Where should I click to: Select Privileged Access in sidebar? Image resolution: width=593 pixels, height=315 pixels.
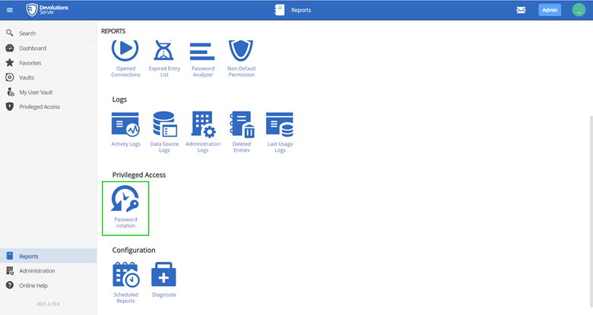[x=40, y=107]
